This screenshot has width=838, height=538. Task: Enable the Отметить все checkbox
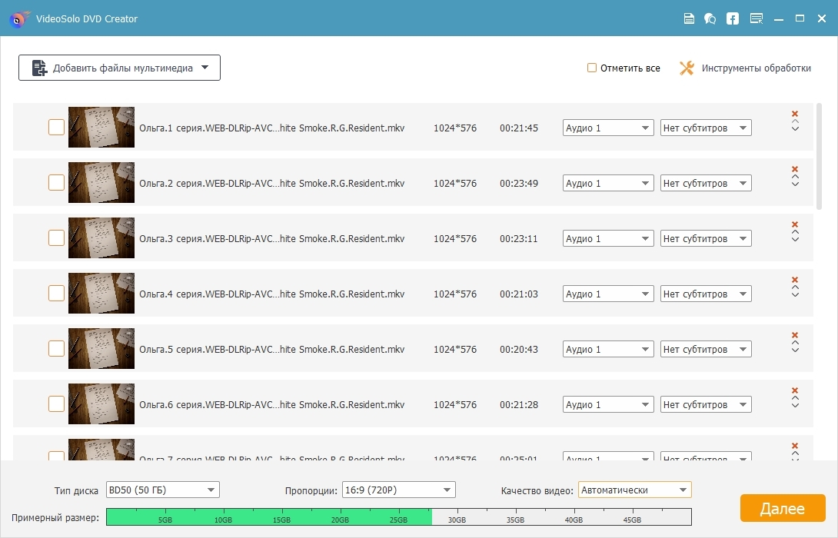[592, 68]
